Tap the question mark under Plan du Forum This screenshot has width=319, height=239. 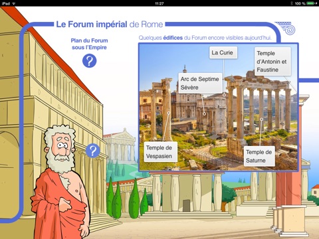coord(90,61)
